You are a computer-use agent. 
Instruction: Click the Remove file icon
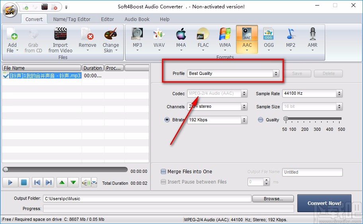tap(87, 34)
